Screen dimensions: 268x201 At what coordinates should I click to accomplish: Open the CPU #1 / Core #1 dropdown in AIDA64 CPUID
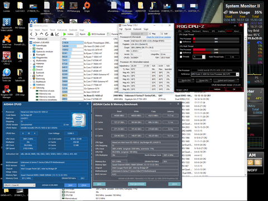[x=20, y=185]
